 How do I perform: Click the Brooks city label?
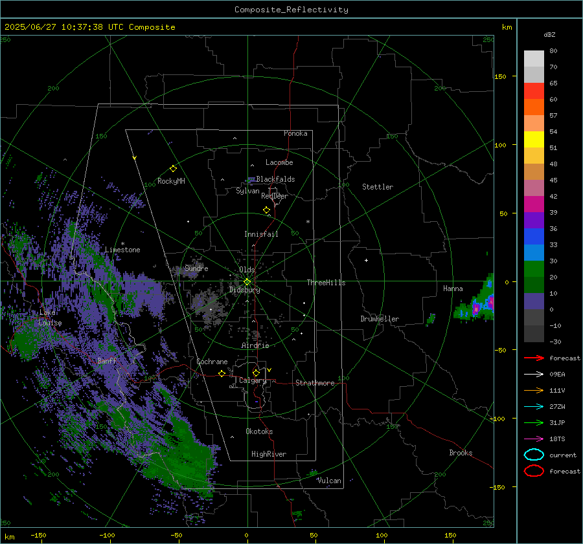(x=461, y=453)
